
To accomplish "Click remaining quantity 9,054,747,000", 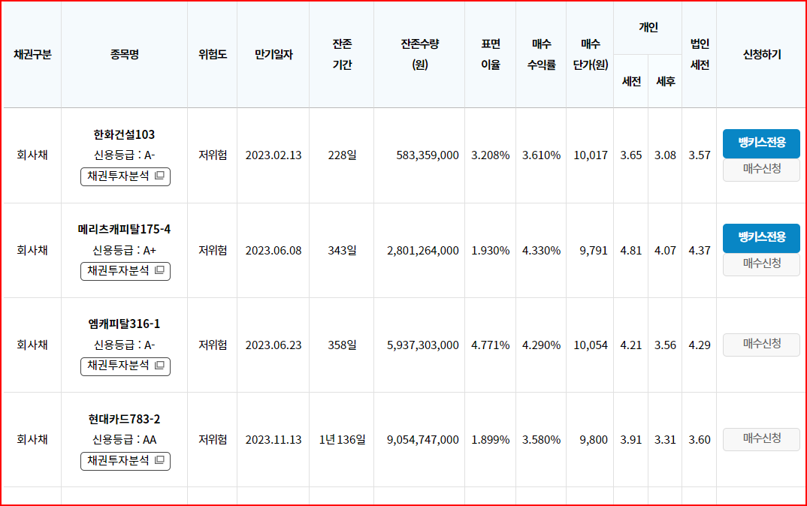I will pos(422,440).
